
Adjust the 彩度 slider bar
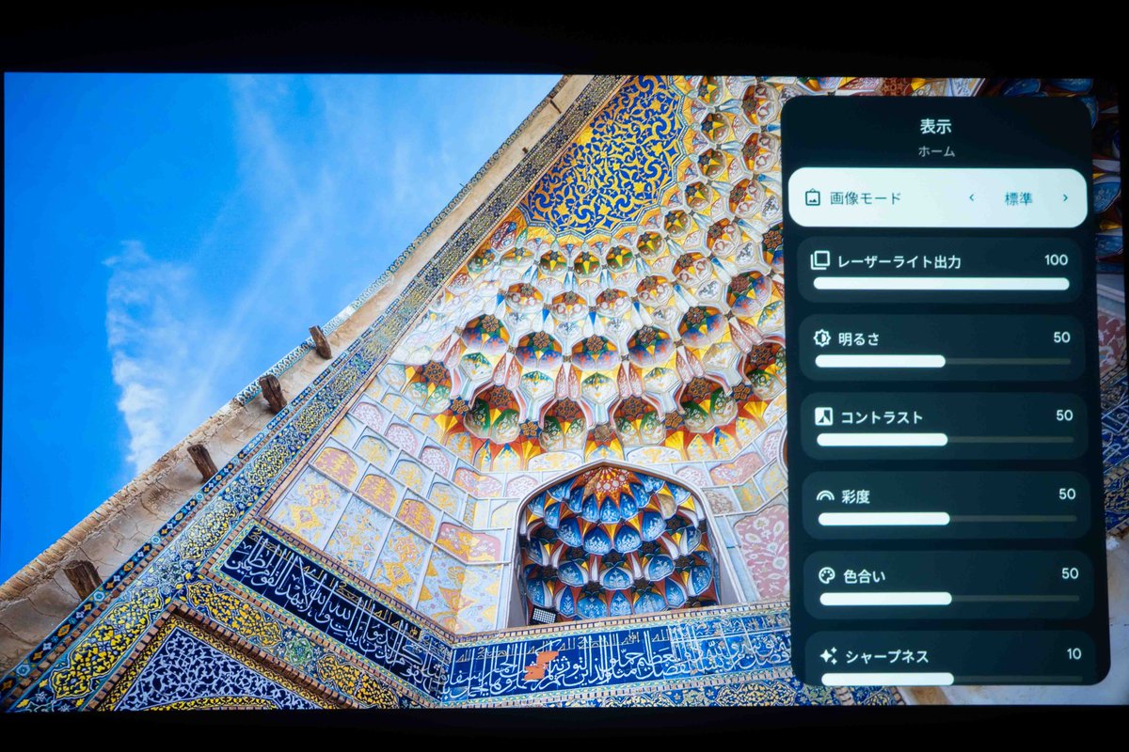(947, 518)
